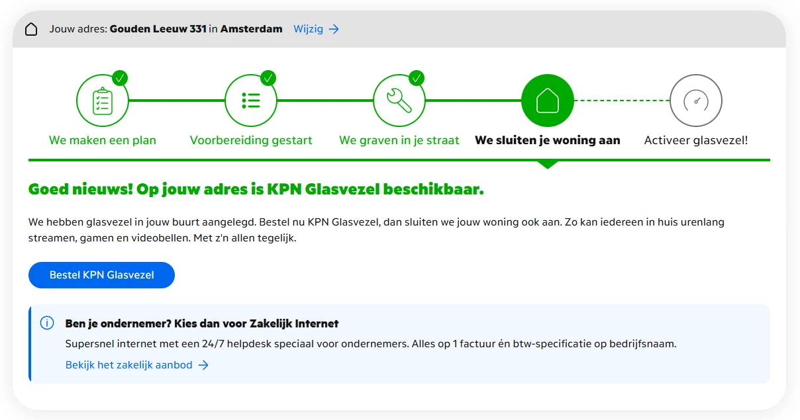The height and width of the screenshot is (420, 800).
Task: Click the house icon beside your address
Action: click(x=31, y=29)
